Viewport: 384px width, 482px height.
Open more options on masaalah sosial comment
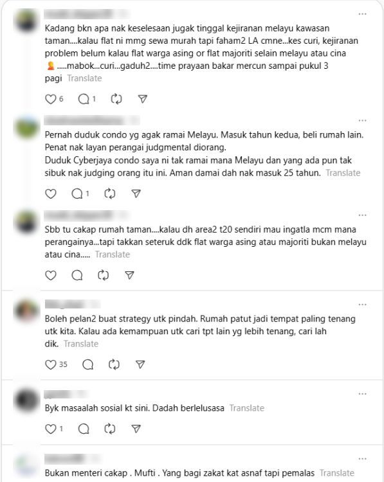[x=363, y=394]
